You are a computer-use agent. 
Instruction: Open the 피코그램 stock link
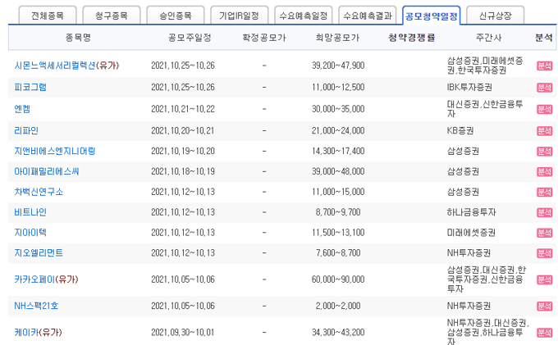coord(30,88)
